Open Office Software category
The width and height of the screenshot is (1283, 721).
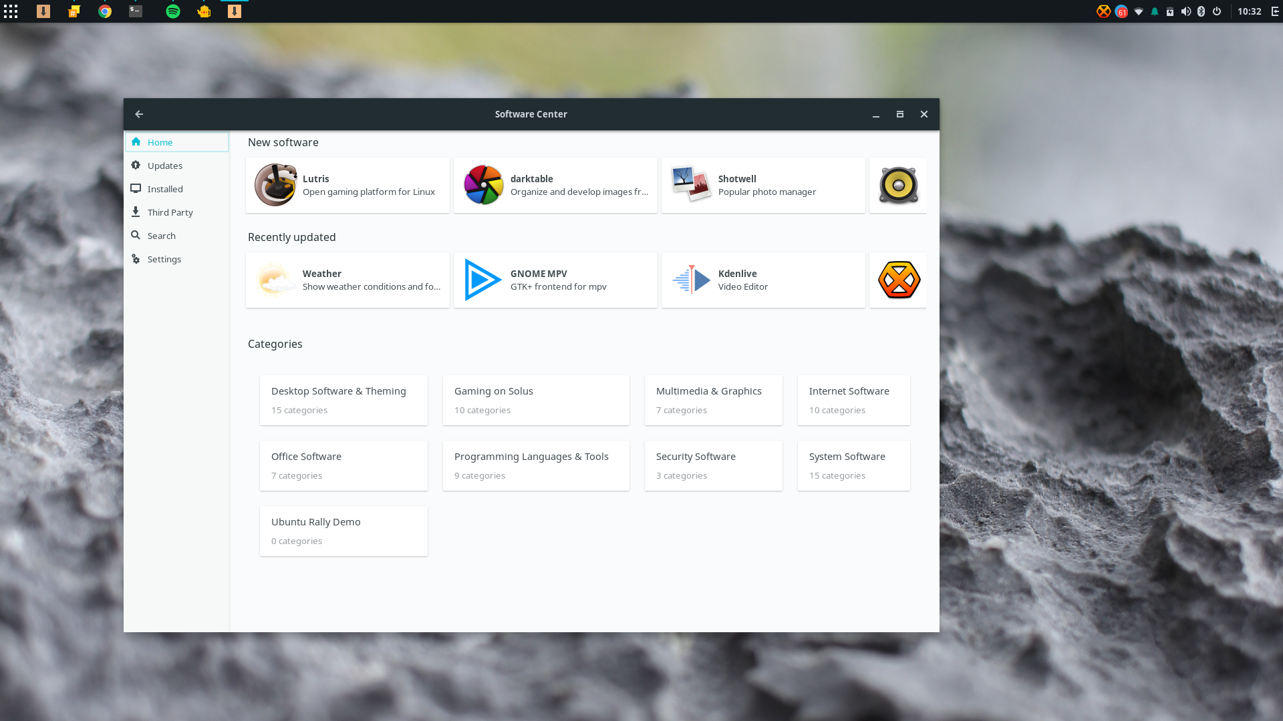(x=343, y=465)
